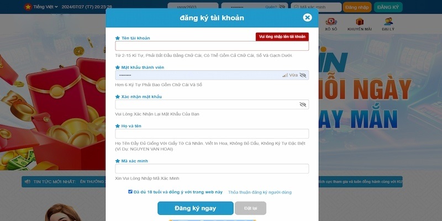Focus the Tên tài khoản input field
This screenshot has width=442, height=221.
tap(212, 46)
